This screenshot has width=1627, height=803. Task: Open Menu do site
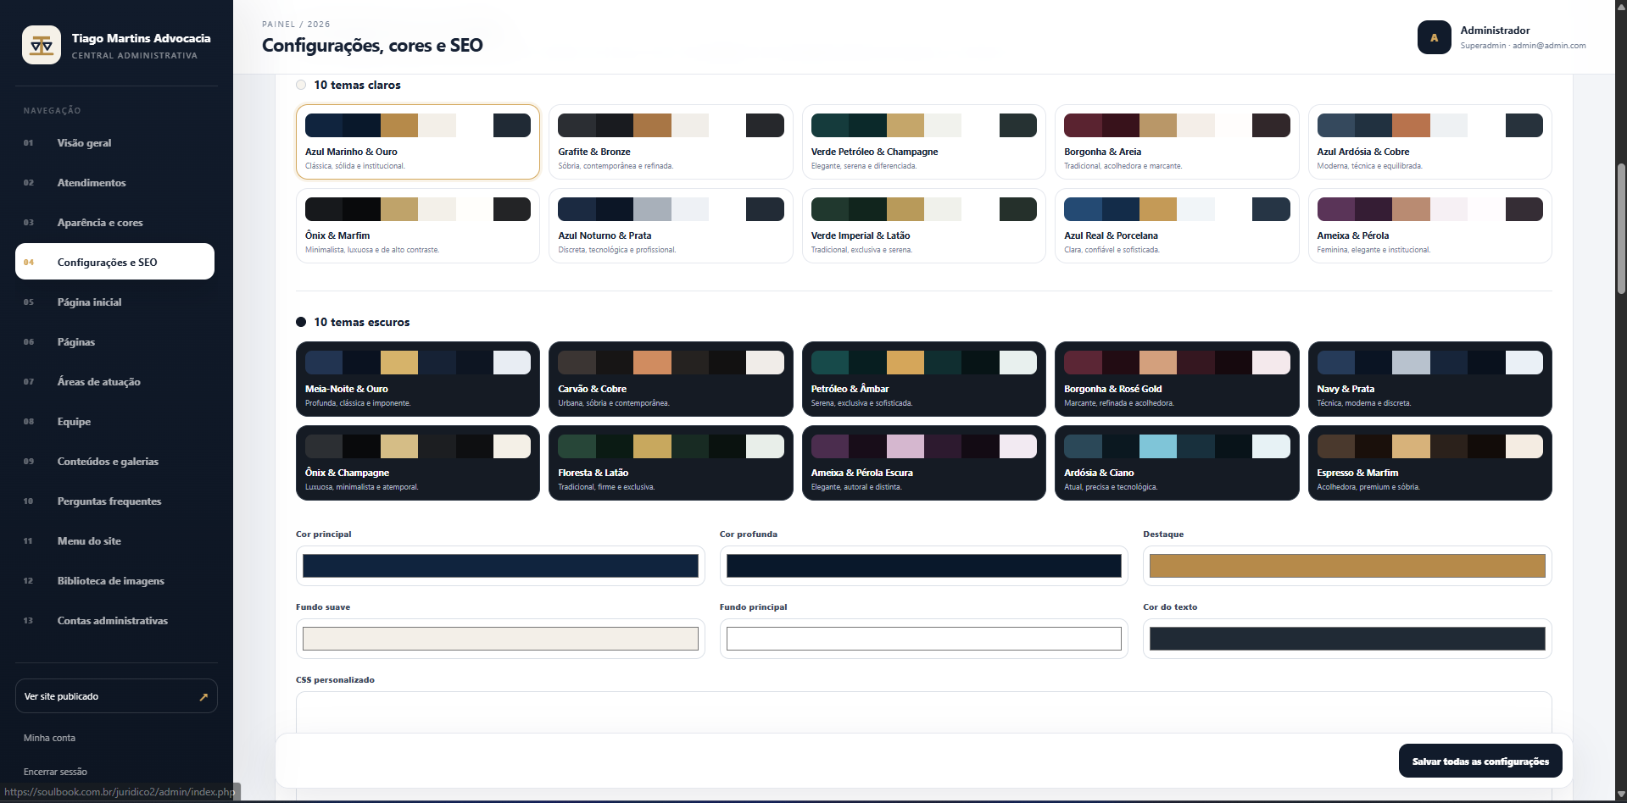point(114,541)
